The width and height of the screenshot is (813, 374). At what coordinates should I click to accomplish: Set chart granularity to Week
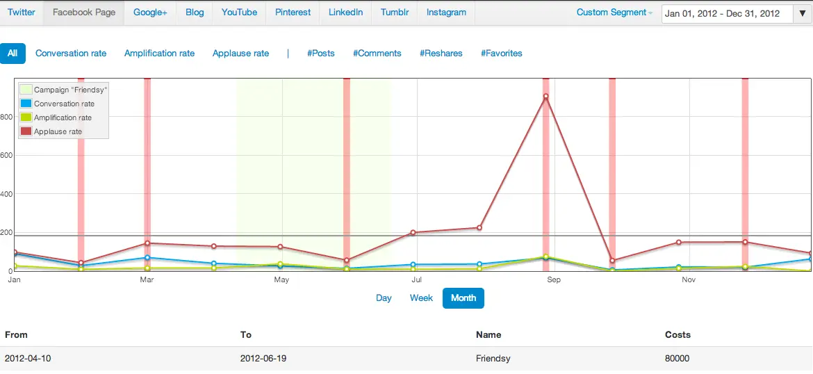[421, 298]
